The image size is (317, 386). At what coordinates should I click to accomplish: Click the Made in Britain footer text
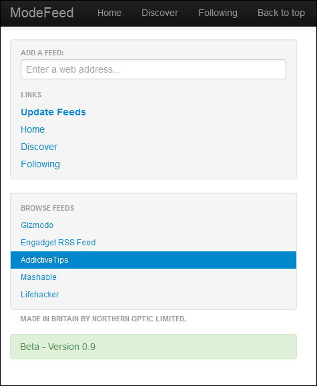click(x=103, y=319)
